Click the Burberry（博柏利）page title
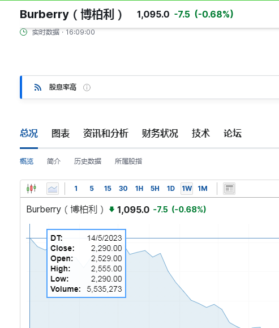The image size is (279, 328). point(71,14)
